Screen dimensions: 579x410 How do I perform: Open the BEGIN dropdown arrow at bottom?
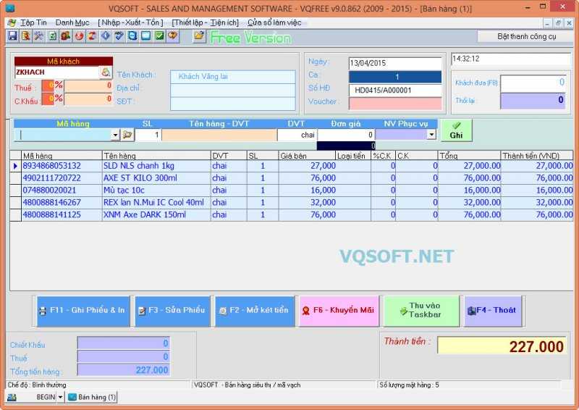coord(60,397)
